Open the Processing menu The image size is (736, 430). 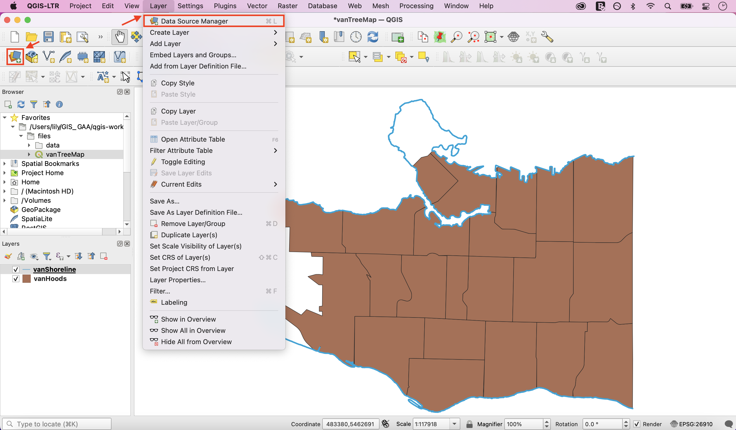[x=416, y=6]
